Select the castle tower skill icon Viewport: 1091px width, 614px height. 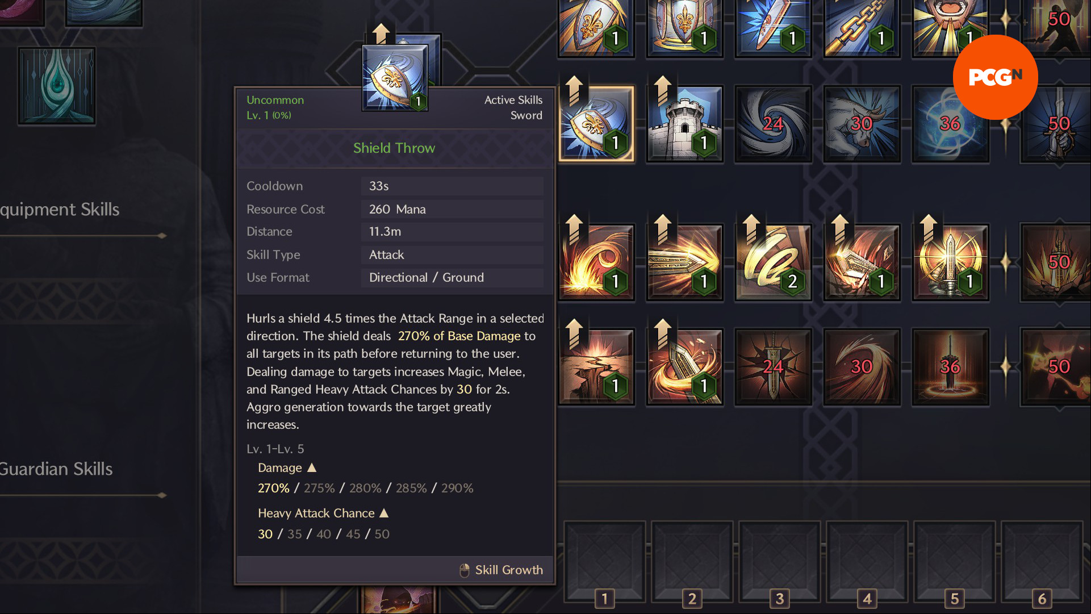pos(685,124)
